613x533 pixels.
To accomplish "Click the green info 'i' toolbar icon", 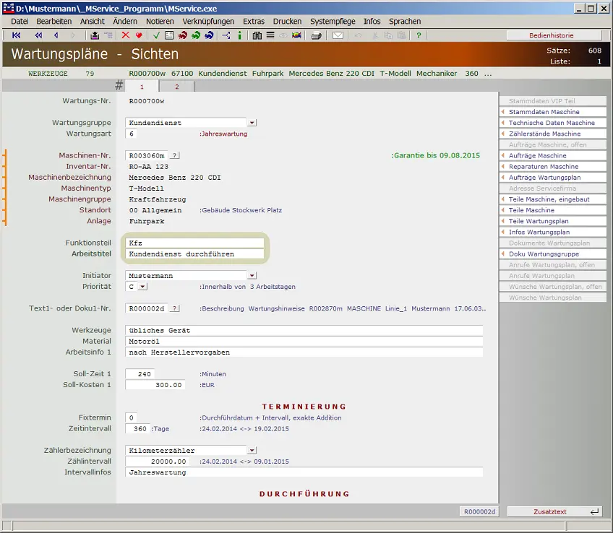I will tap(241, 35).
